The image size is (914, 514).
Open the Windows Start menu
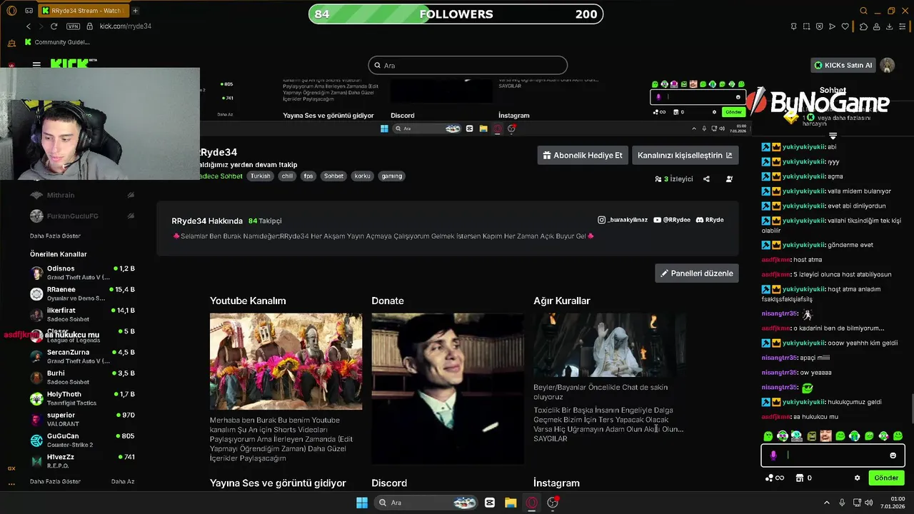pos(362,503)
